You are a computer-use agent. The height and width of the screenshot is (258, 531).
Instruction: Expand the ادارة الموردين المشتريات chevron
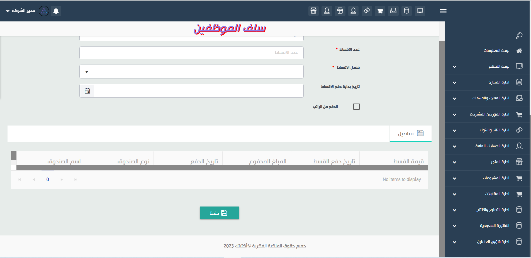454,115
